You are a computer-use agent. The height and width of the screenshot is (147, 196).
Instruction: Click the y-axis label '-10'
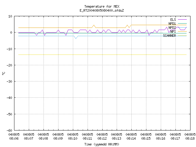(x=9, y=49)
